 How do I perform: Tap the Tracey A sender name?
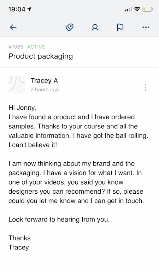44,81
